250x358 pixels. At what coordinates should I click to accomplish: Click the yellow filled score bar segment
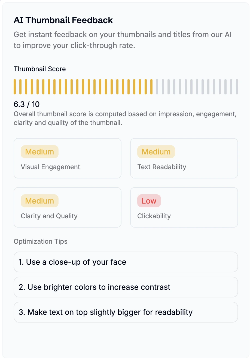(x=83, y=87)
